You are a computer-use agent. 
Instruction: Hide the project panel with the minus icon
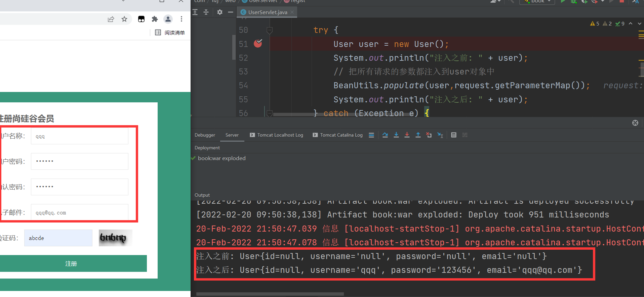(230, 12)
